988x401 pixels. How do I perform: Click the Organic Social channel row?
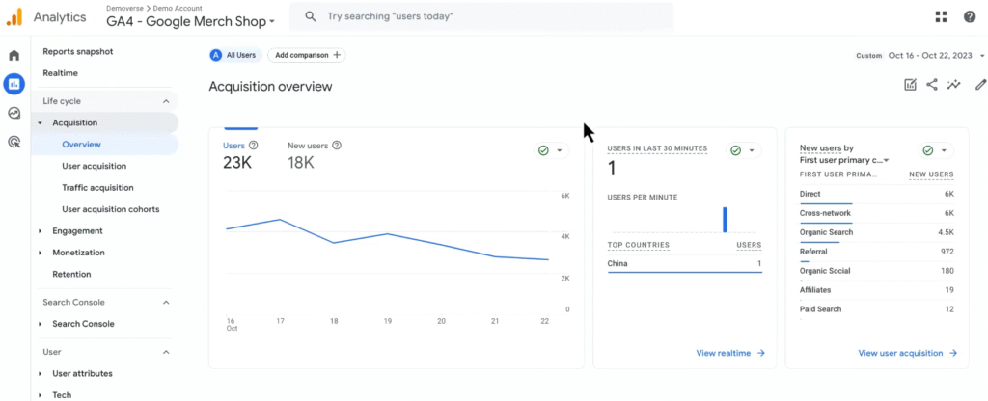[876, 271]
